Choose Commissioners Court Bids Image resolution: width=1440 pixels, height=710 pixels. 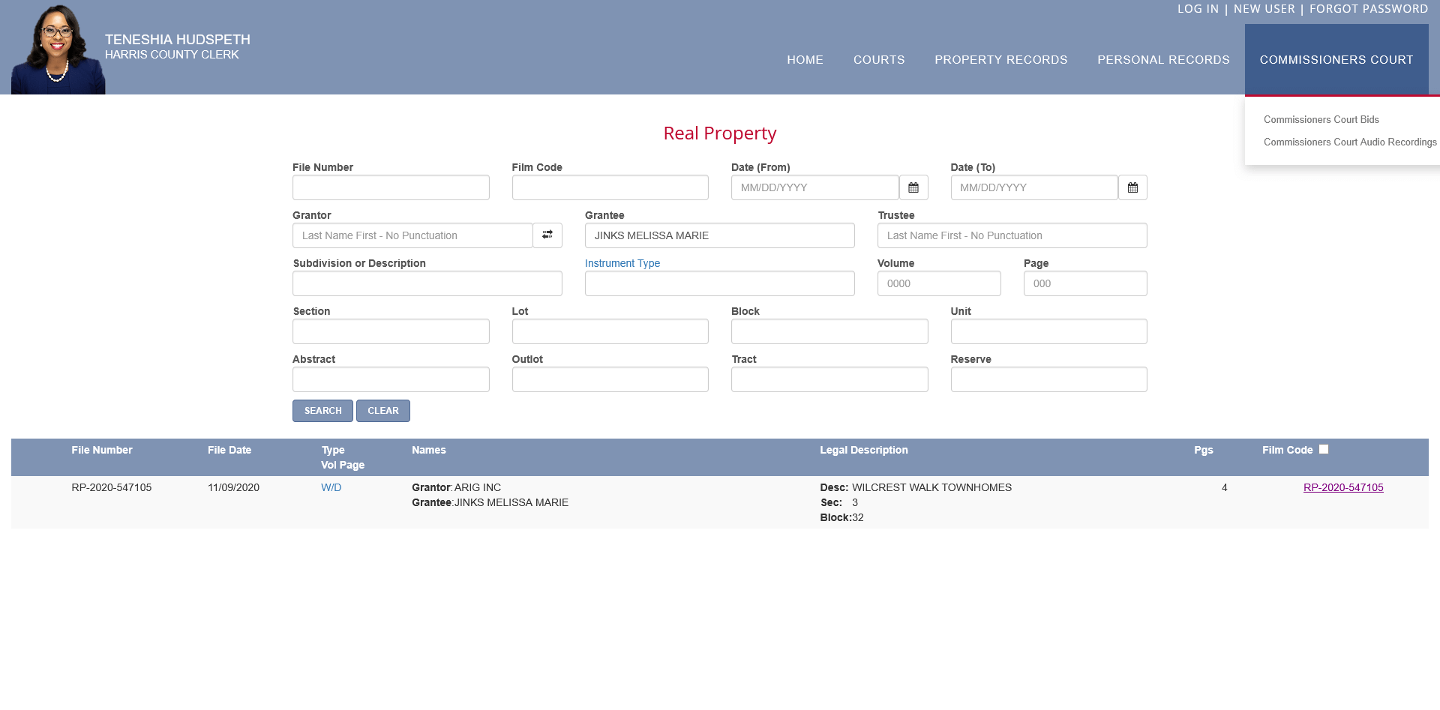click(x=1321, y=120)
